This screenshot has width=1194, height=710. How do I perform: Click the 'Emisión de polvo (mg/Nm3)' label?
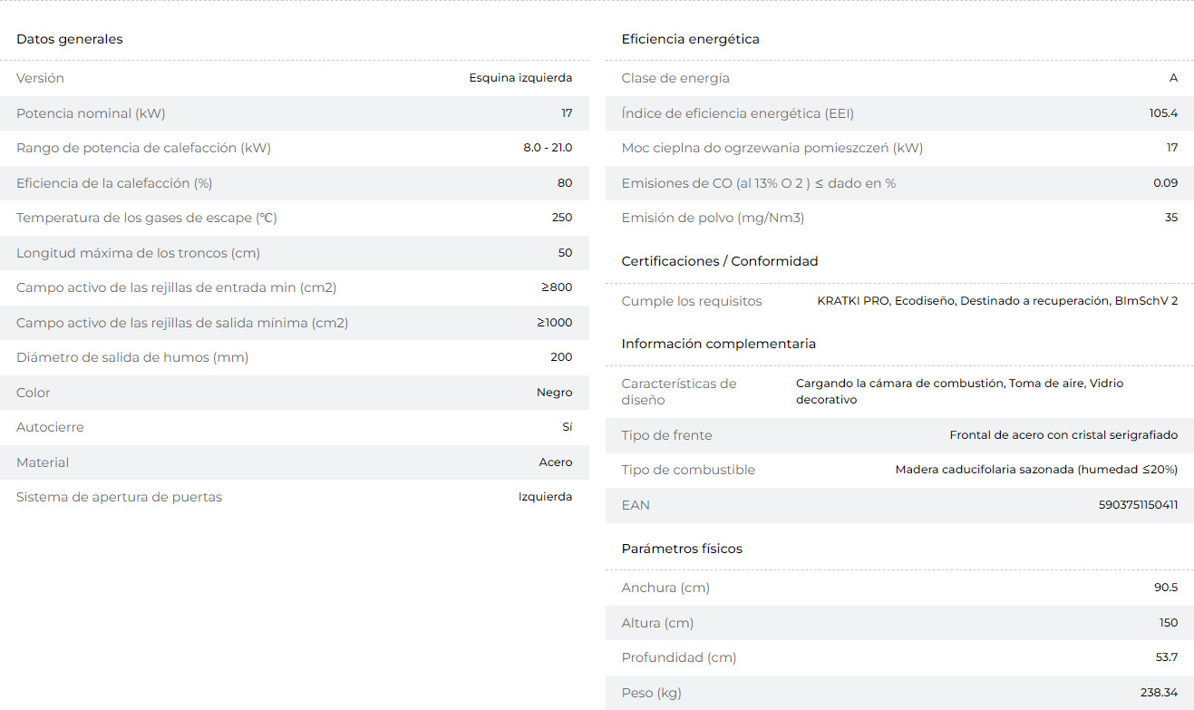pyautogui.click(x=713, y=218)
